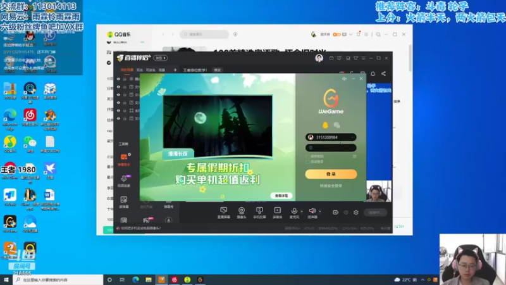Add a new scene with plus button
Screen dimensions: 506x285
tap(175, 70)
